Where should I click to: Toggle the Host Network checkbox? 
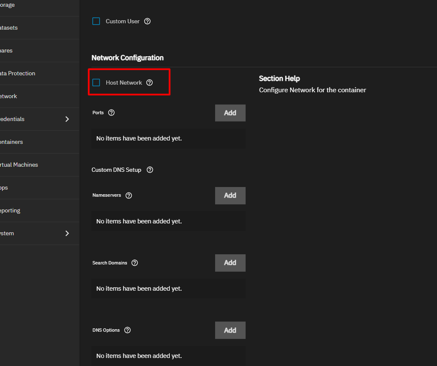pyautogui.click(x=96, y=83)
